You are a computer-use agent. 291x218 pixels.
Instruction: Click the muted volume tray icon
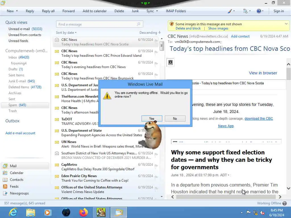pyautogui.click(x=262, y=213)
